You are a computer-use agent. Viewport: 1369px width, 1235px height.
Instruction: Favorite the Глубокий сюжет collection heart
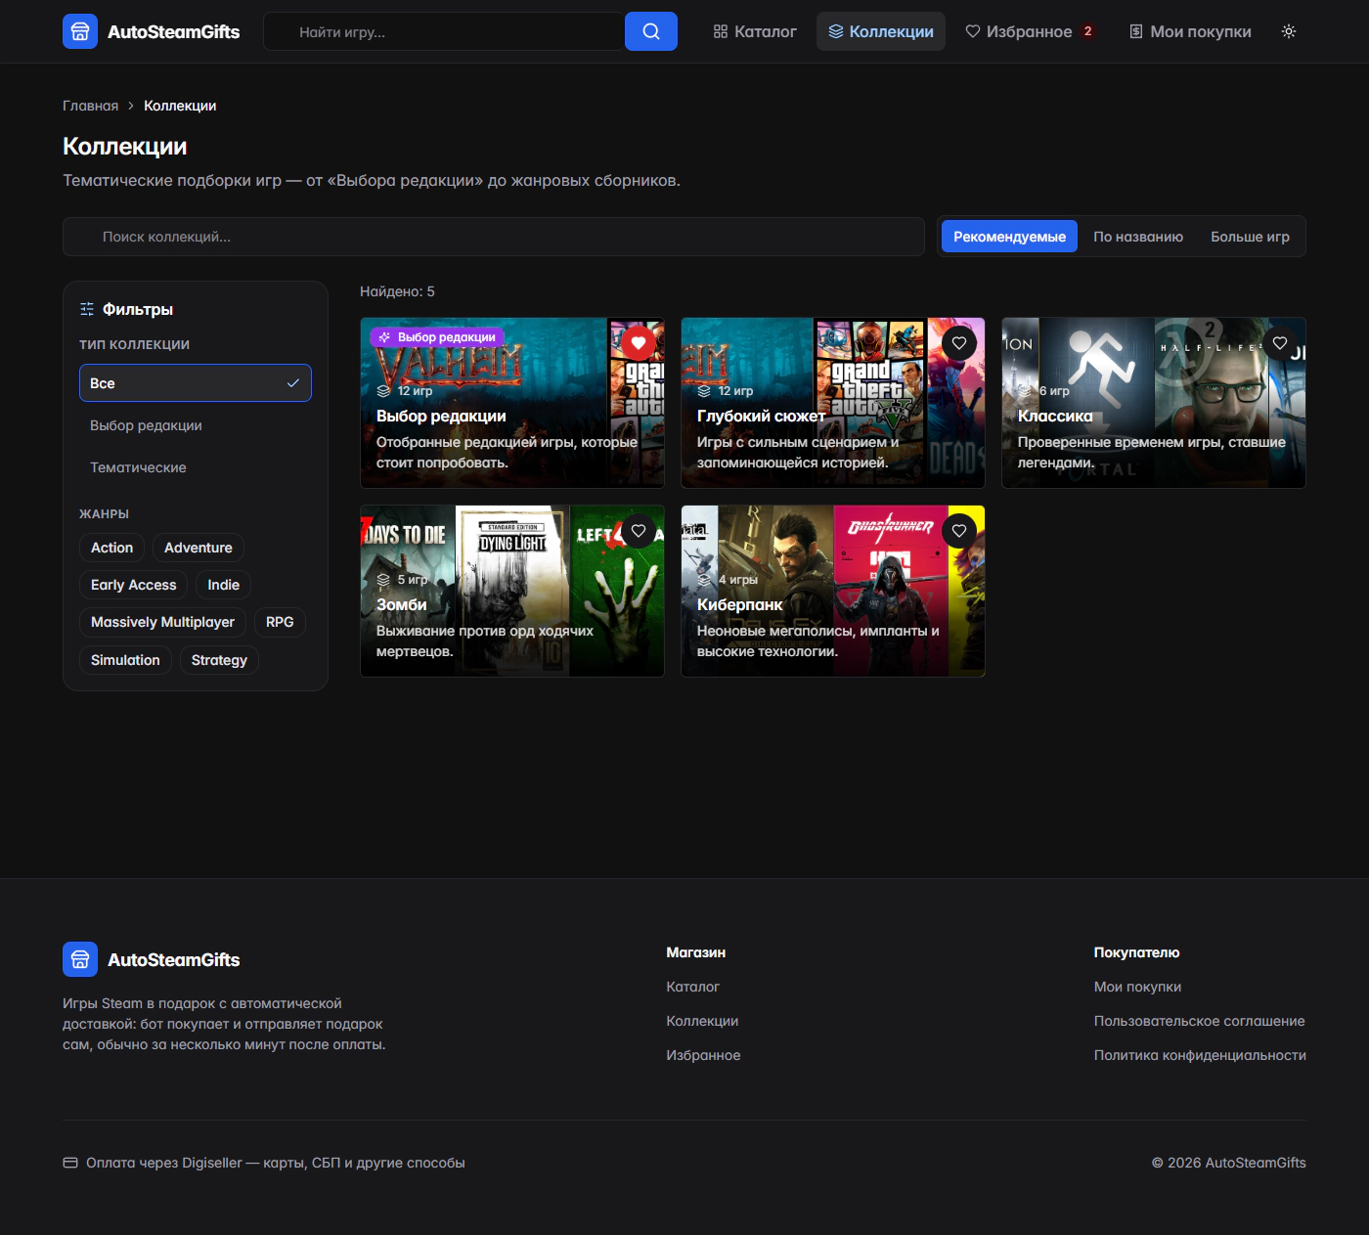(x=959, y=343)
